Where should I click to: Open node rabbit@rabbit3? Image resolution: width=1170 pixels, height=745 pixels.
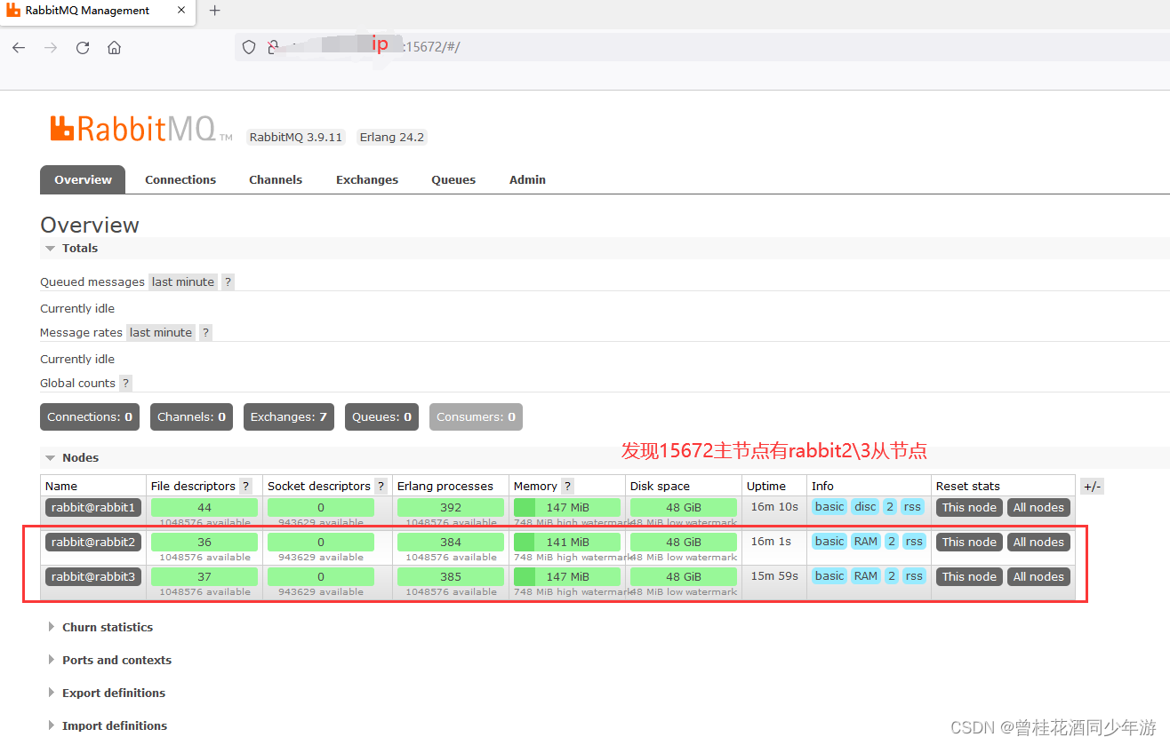(x=93, y=576)
